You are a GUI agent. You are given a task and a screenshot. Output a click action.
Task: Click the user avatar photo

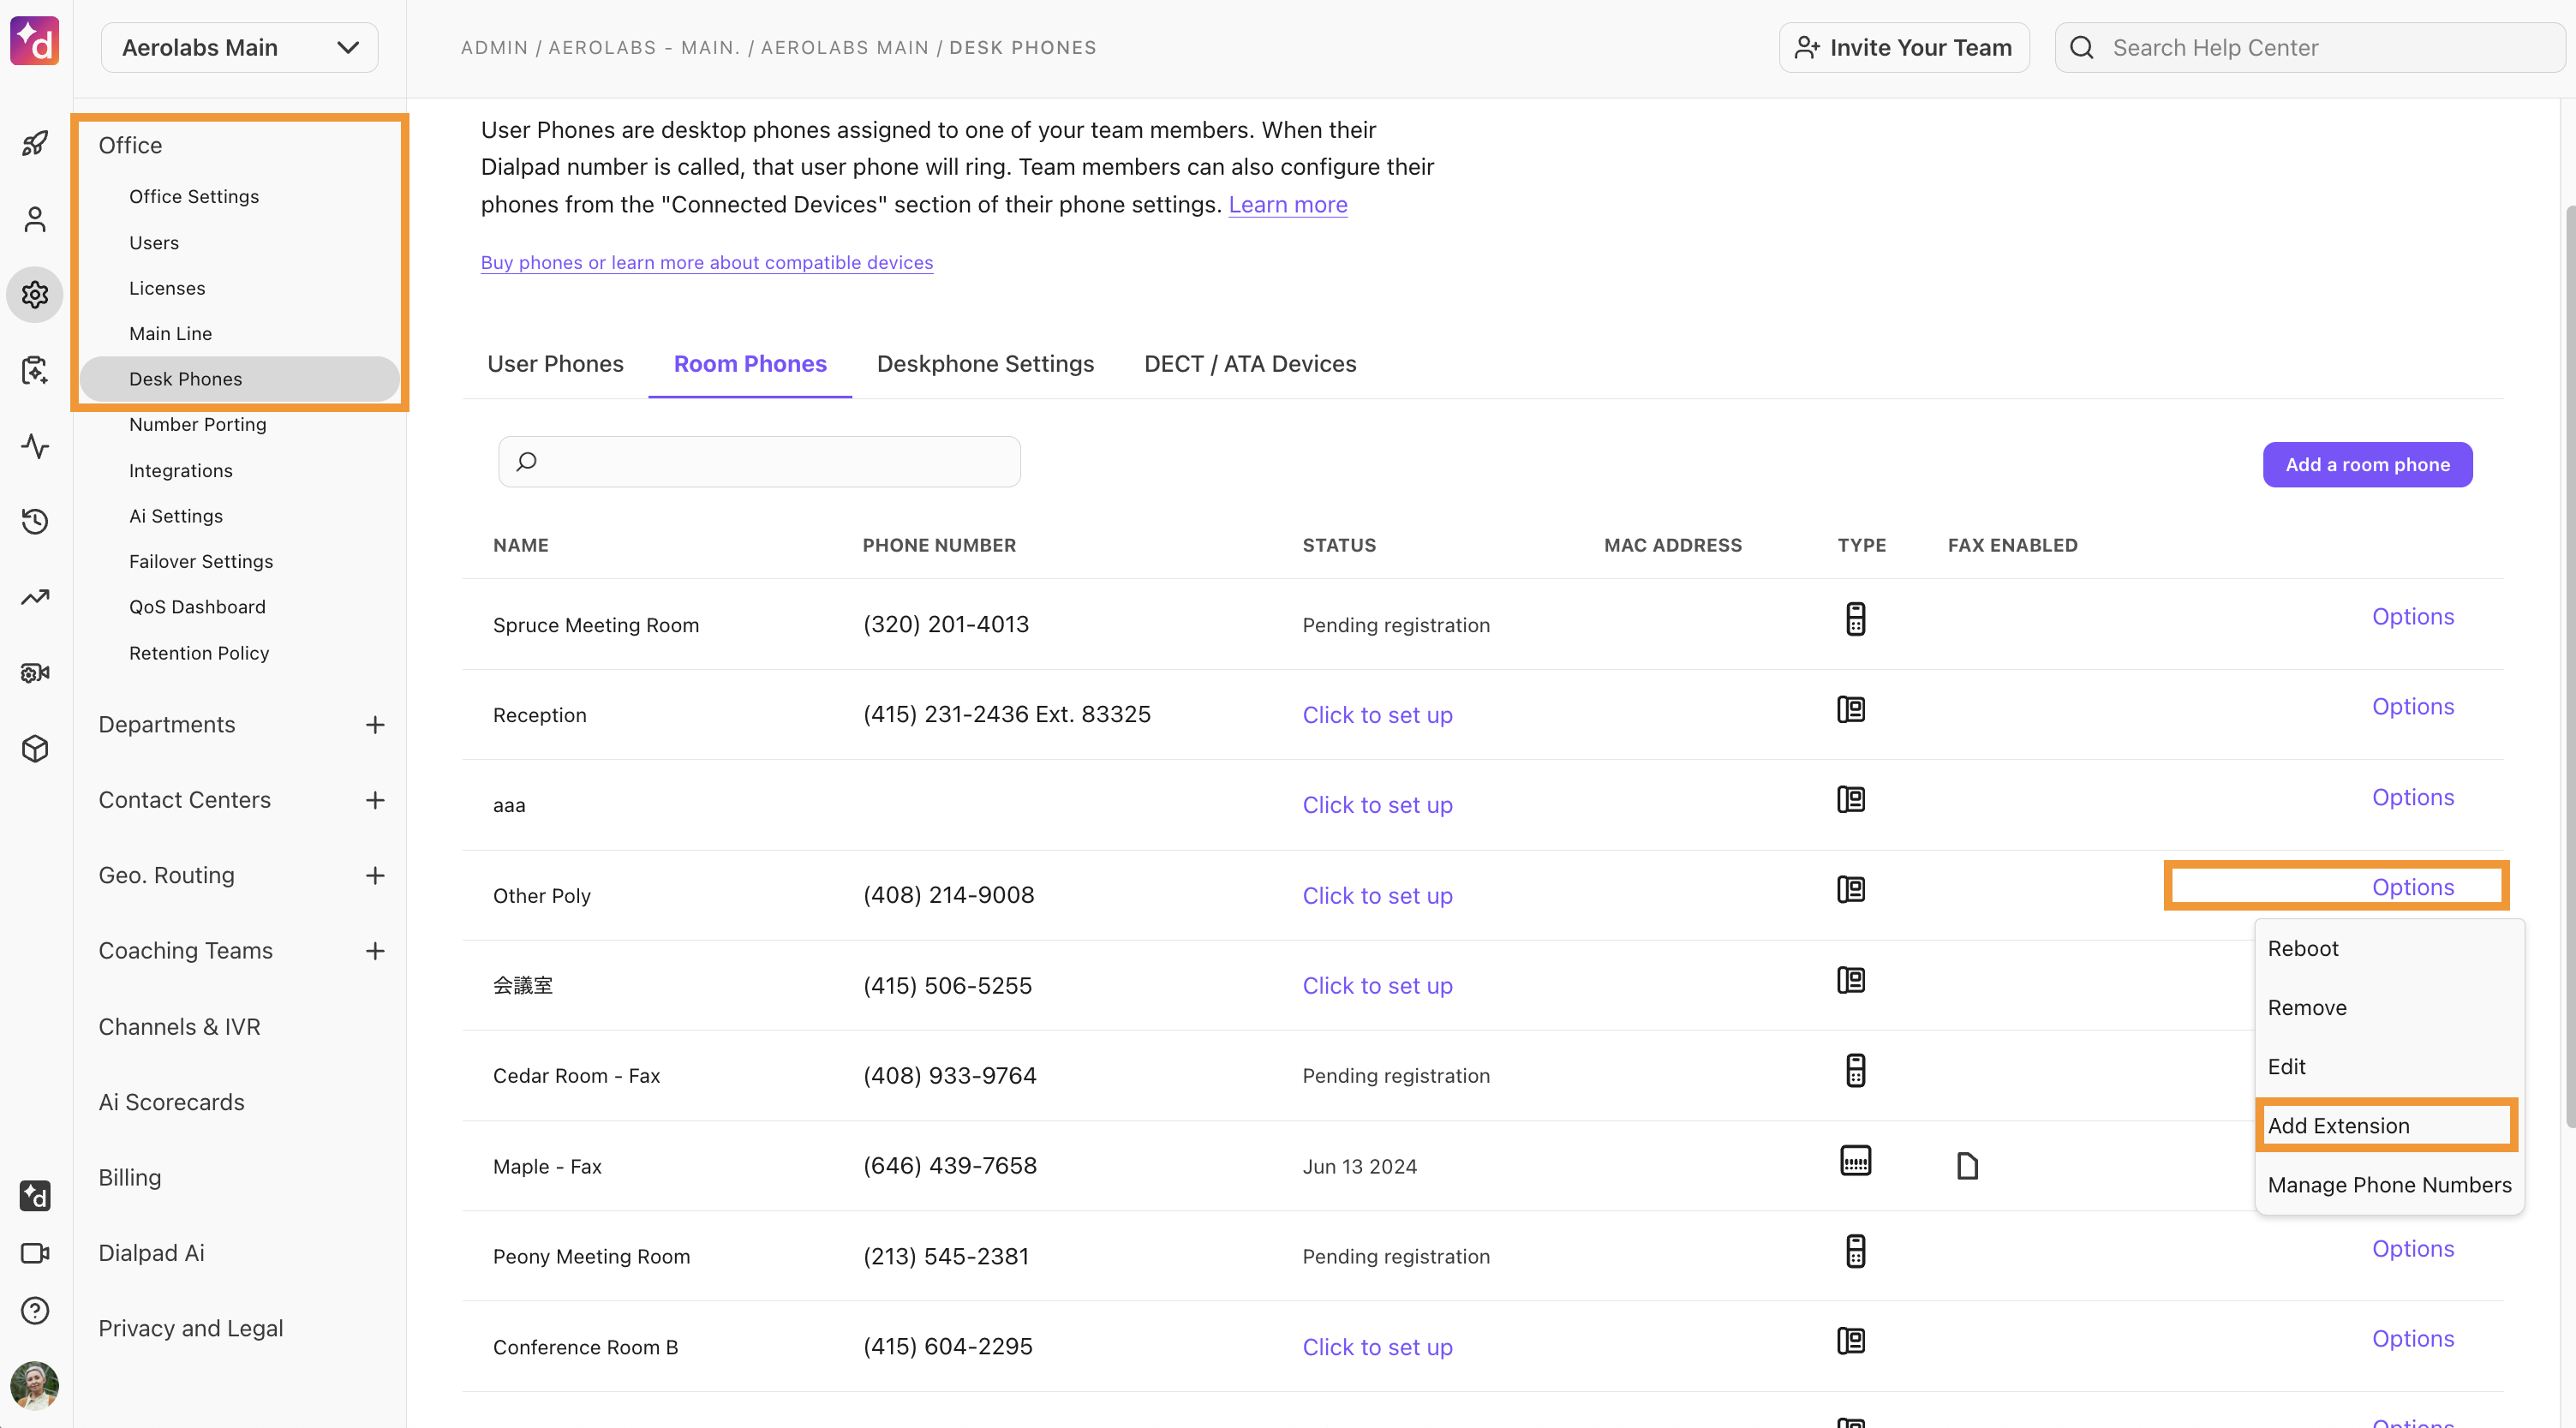point(35,1385)
